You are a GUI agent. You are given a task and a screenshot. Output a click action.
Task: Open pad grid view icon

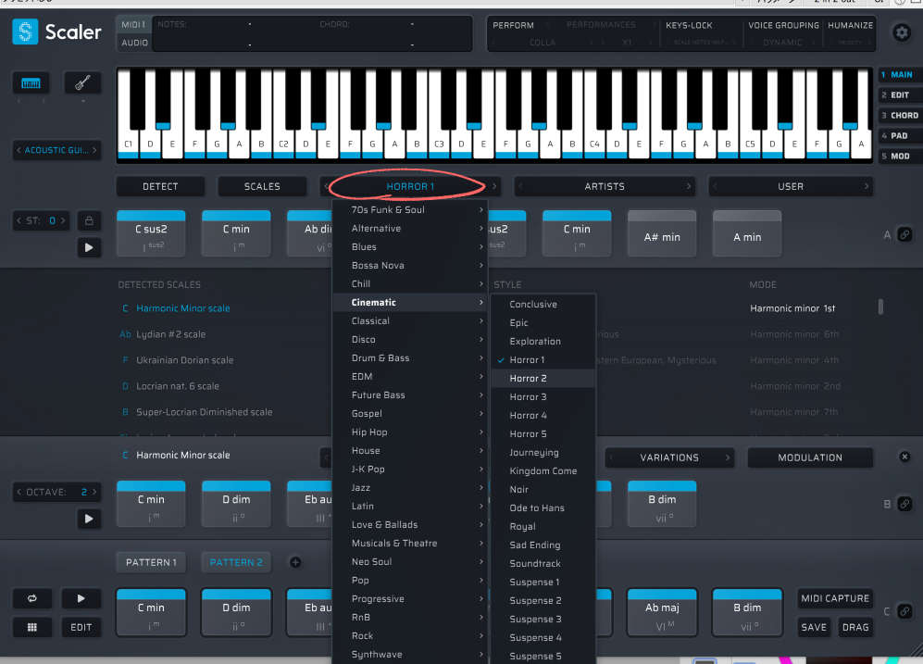click(x=31, y=628)
